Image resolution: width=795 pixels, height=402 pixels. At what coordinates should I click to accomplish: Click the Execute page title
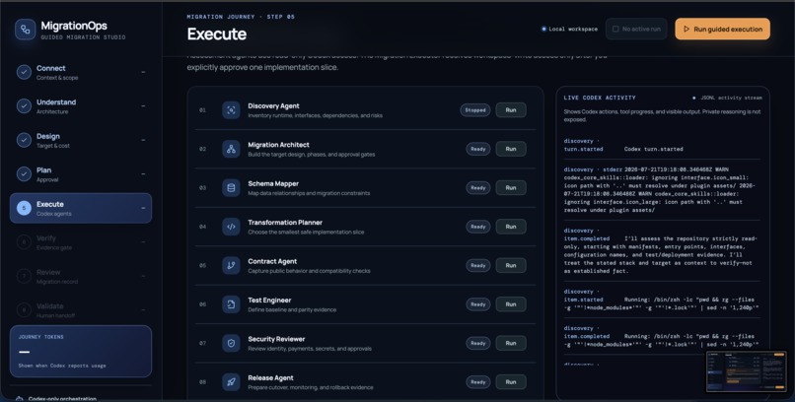[x=216, y=33]
